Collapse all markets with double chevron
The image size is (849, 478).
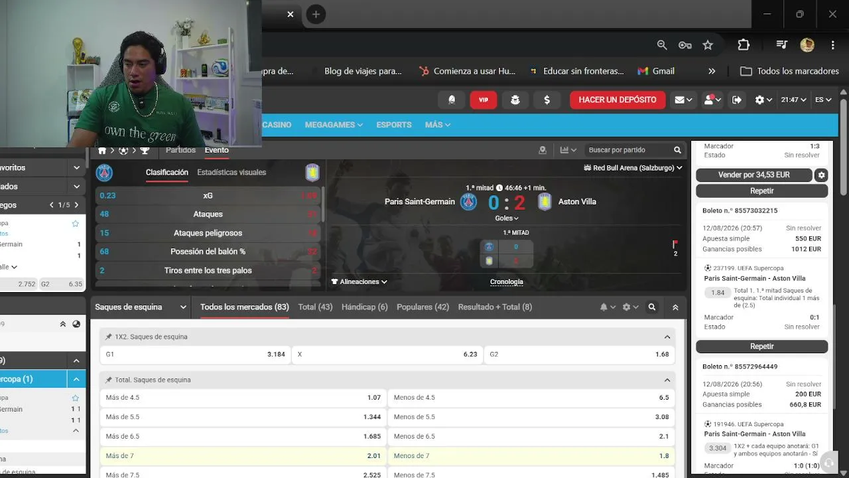point(675,307)
